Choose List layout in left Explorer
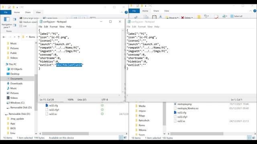257x144 pixels. click(23, 26)
